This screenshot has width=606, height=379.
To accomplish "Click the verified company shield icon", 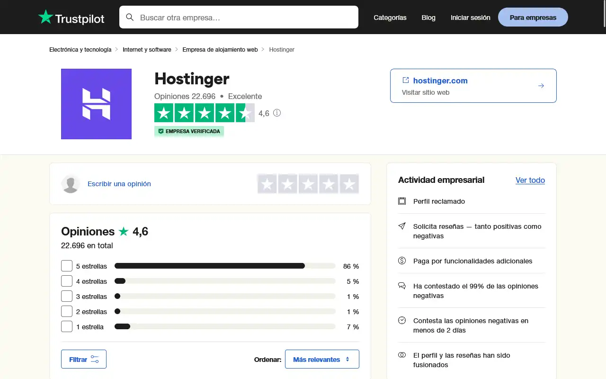I will [161, 131].
